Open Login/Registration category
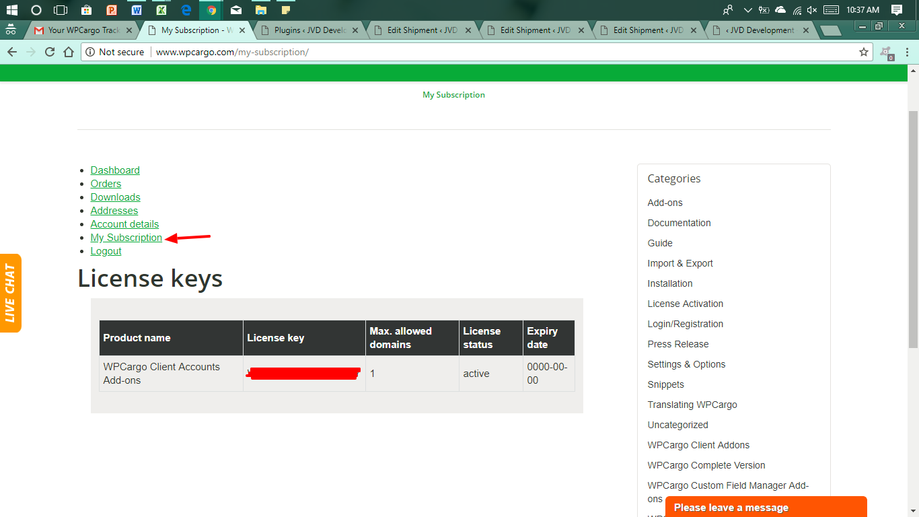Screen dimensions: 919x517 (686, 324)
